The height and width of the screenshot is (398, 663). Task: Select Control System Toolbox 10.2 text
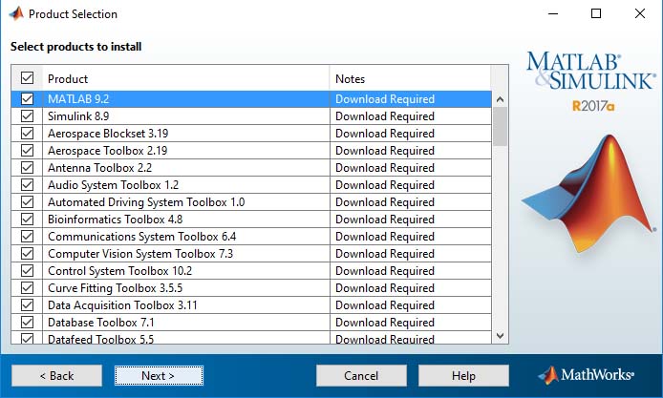[x=119, y=271]
